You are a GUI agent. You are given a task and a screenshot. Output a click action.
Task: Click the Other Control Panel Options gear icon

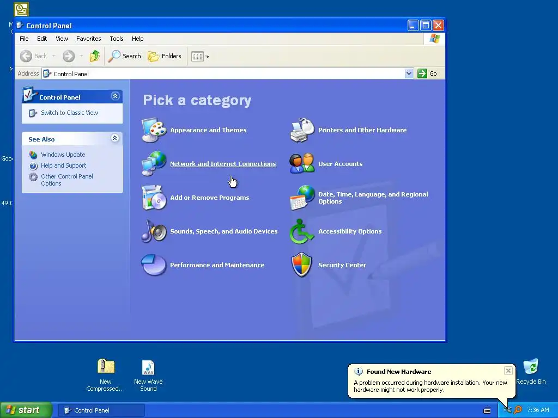click(33, 177)
